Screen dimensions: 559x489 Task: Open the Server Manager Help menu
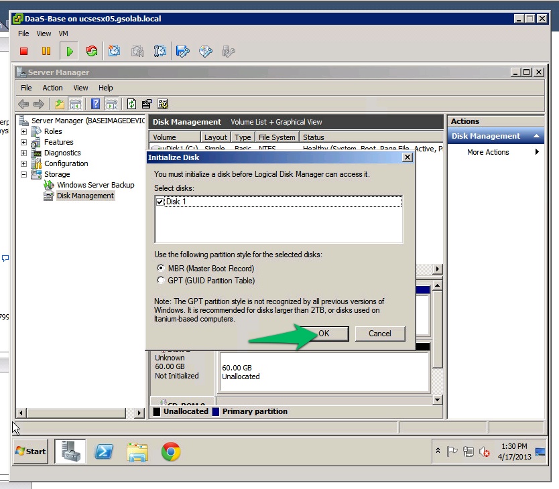(x=105, y=88)
